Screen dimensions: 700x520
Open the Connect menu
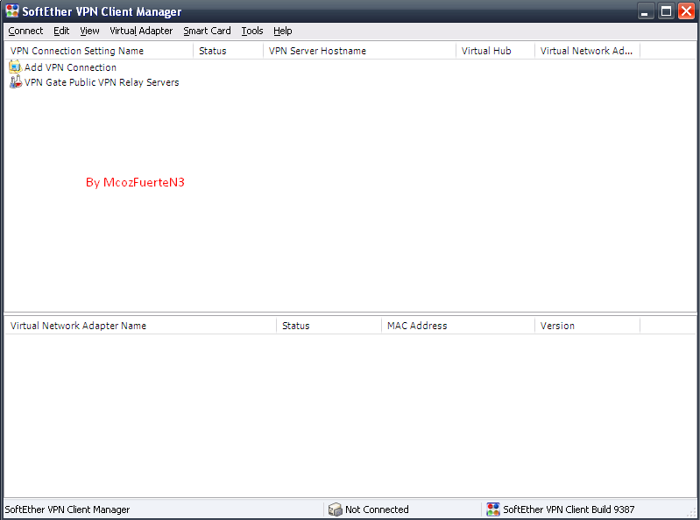[x=25, y=31]
